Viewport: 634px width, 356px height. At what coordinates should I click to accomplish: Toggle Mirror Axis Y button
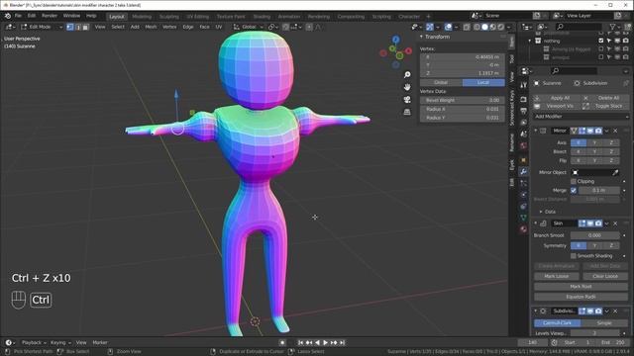594,142
